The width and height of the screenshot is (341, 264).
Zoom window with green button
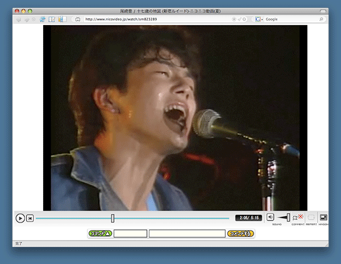tap(30, 11)
